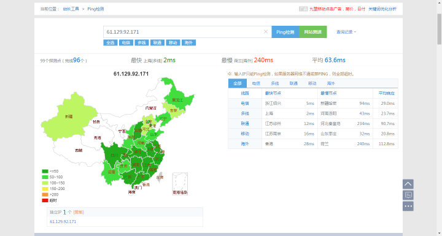Click the 150~200 yellow legend swatch
Image resolution: width=442 pixels, height=236 pixels.
45,189
